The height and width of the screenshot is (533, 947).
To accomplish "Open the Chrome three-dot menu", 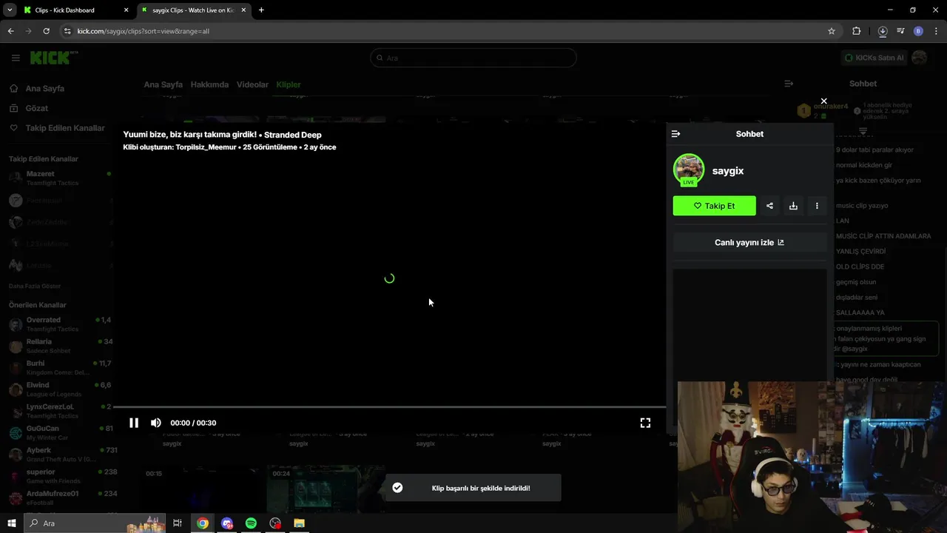I will 937,31.
